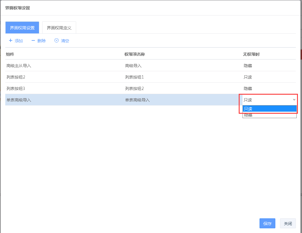
Task: Click the 只读 value in 列表按钮2 row
Action: (x=248, y=77)
